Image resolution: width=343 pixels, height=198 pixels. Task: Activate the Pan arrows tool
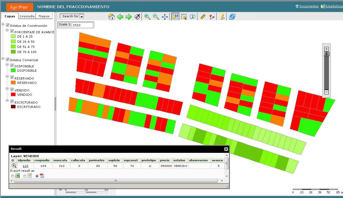tap(165, 17)
